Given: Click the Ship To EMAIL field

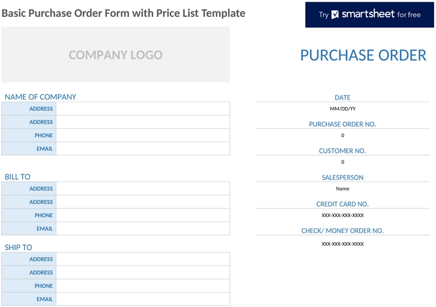Looking at the screenshot, I should (x=143, y=299).
